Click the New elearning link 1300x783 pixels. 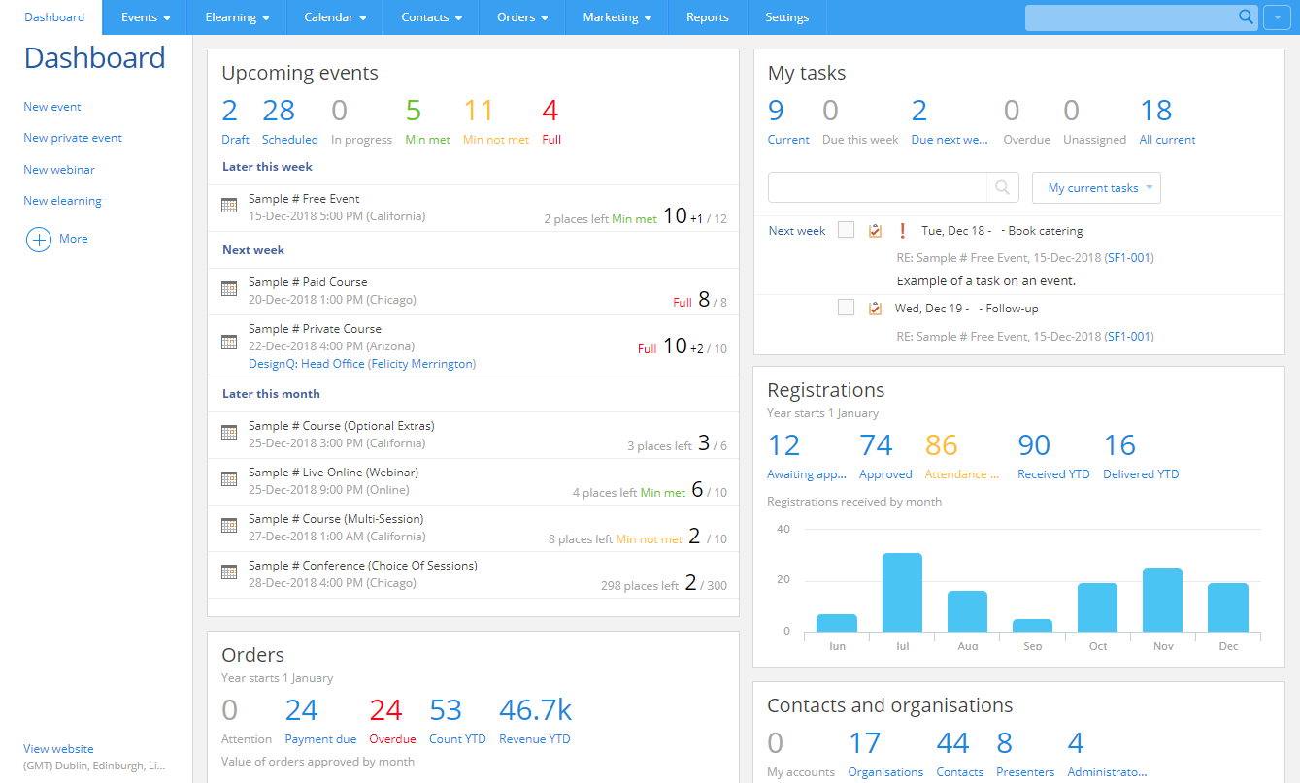click(x=62, y=201)
